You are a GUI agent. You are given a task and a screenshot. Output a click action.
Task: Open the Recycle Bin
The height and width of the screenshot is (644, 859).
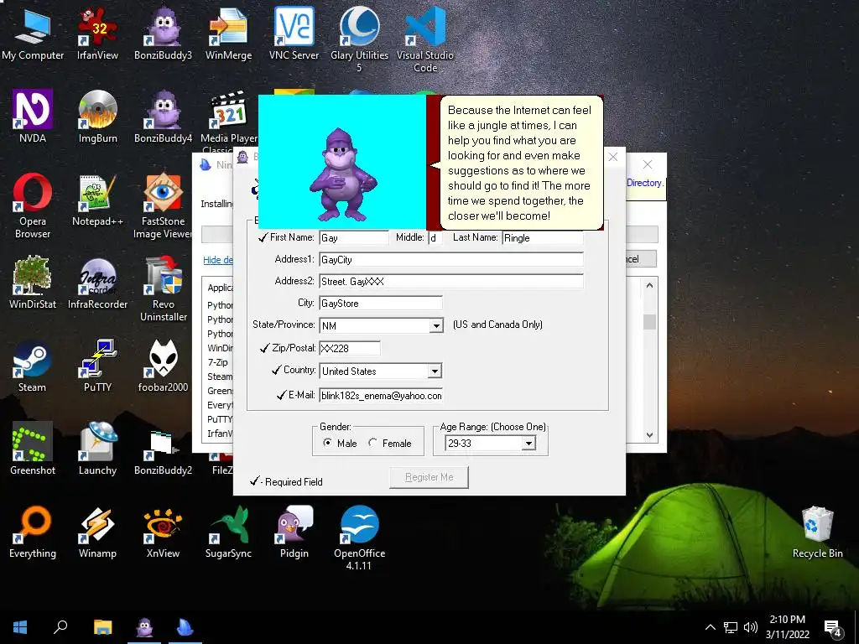click(x=817, y=531)
